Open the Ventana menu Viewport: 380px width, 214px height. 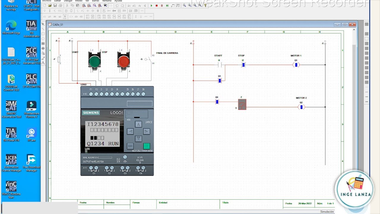(x=107, y=1)
